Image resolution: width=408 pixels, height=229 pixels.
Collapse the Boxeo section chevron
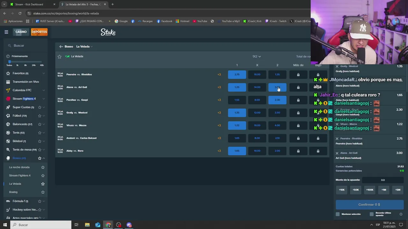point(44,158)
